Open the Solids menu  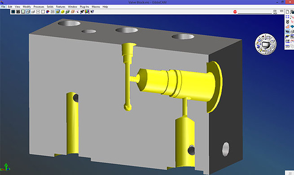pyautogui.click(x=50, y=7)
